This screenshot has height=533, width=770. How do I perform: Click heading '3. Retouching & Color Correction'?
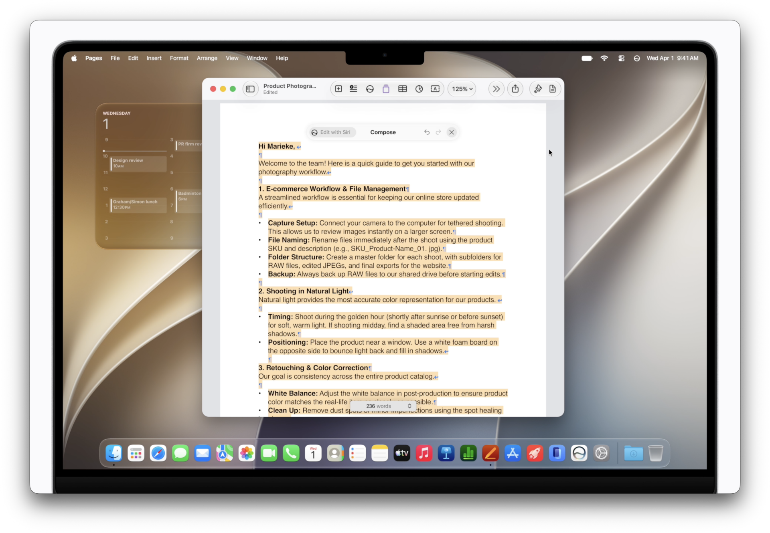pos(313,367)
